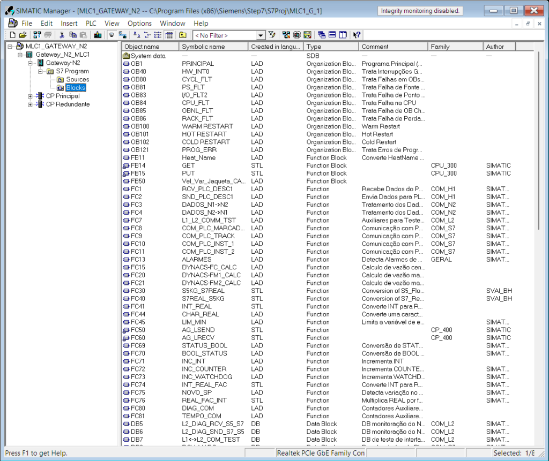Cascade windows using the toolbar icon
Screen dimensions: 549x461
[322, 35]
